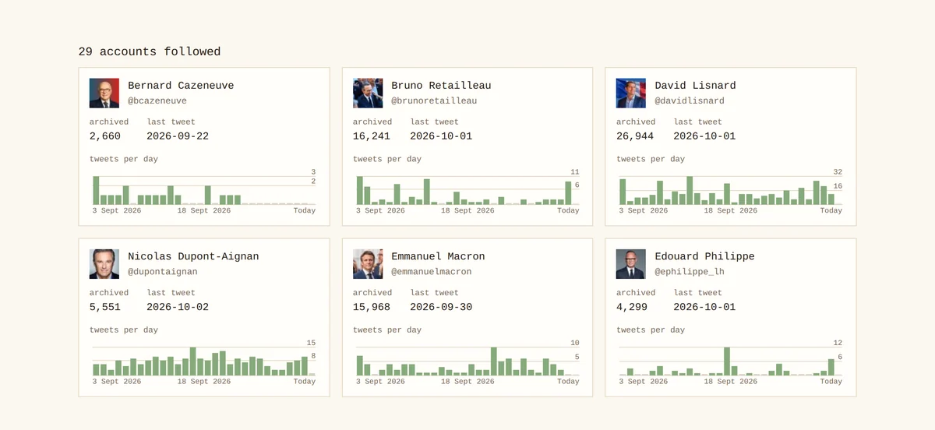Viewport: 935px width, 430px height.
Task: Click the axis maximum 15 in Dupont-Aignan's chart
Action: pos(311,344)
